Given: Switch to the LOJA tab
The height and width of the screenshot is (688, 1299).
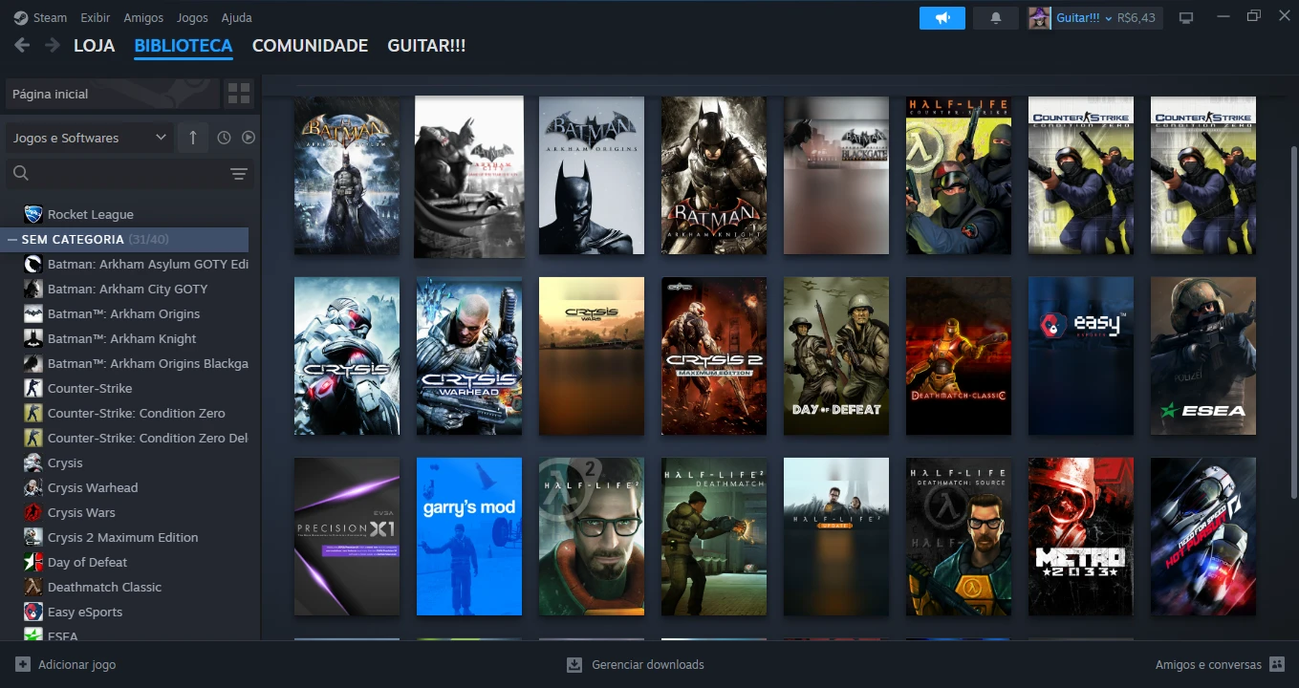Looking at the screenshot, I should click(x=94, y=46).
